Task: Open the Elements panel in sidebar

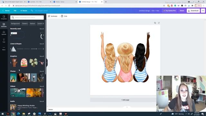Action: pos(4,25)
